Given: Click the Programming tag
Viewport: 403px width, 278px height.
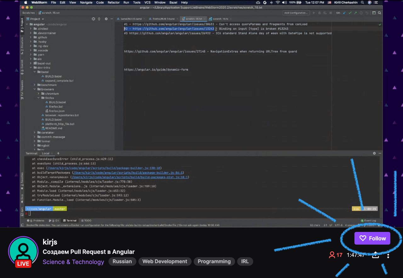Looking at the screenshot, I should click(x=214, y=261).
